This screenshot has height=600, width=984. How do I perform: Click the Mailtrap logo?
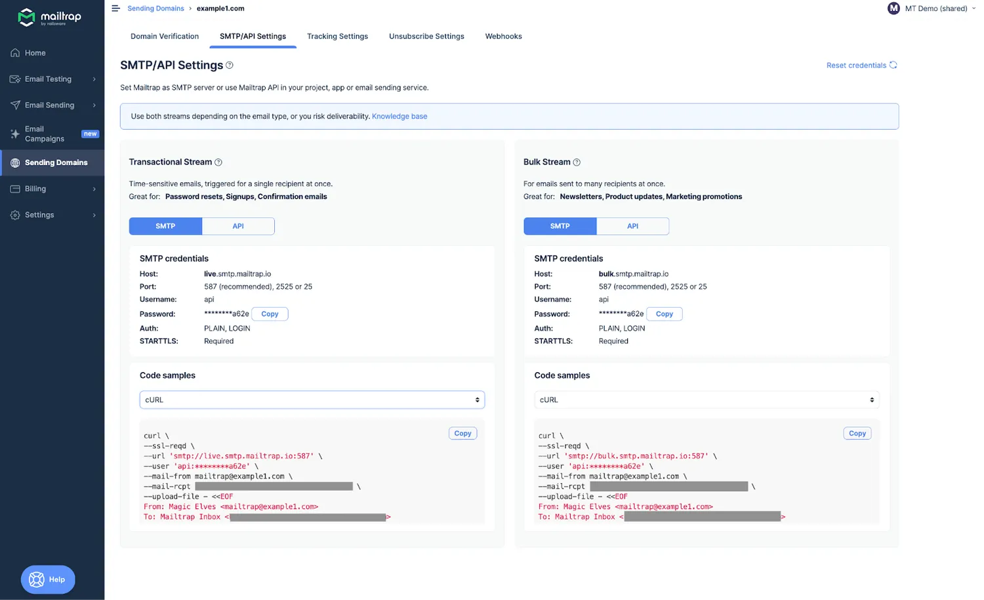tap(49, 17)
